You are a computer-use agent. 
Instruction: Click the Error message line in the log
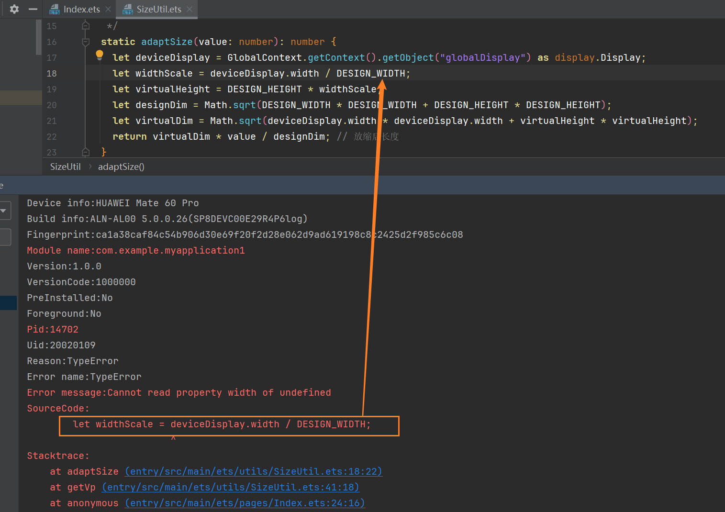point(179,392)
